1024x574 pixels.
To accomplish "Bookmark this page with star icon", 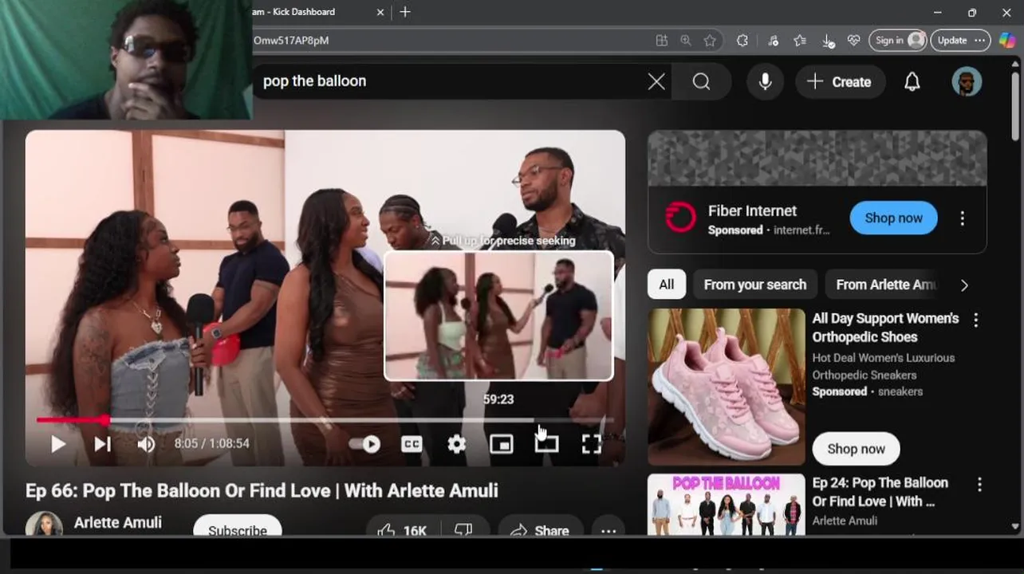I will 710,41.
